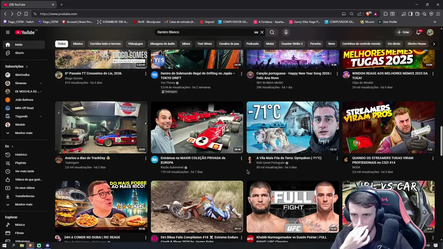Viewport: 443px width, 249px height.
Task: Open the MRA Off Road subscription
Action: 24,108
